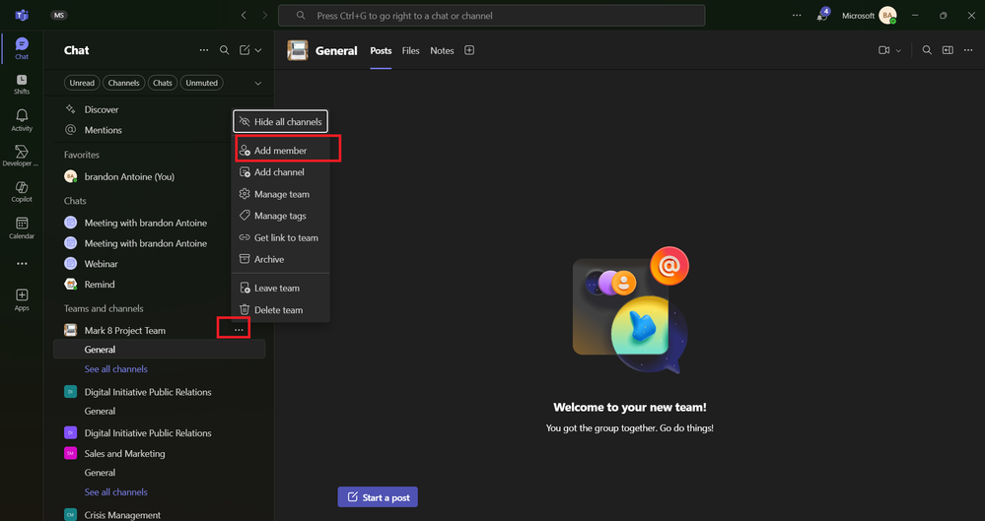
Task: Choose Delete team in the menu
Action: coord(280,310)
